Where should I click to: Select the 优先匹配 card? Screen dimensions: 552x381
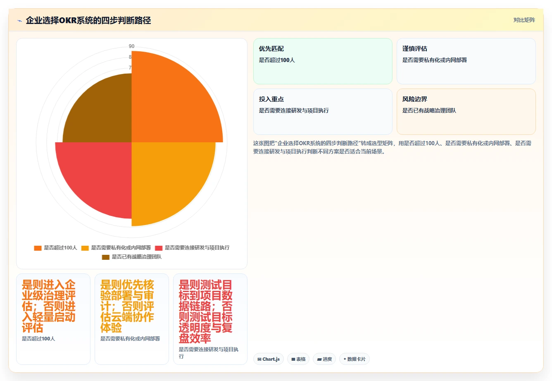(323, 61)
